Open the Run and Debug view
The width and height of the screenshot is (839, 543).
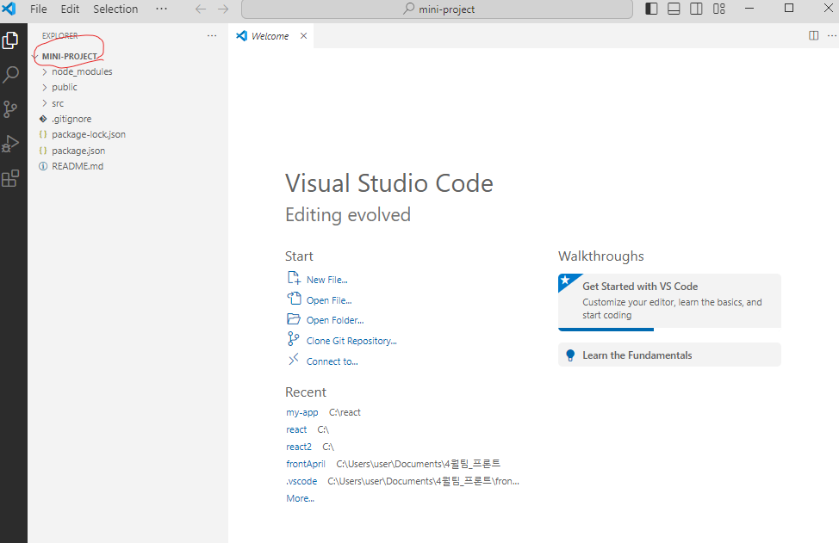(10, 144)
